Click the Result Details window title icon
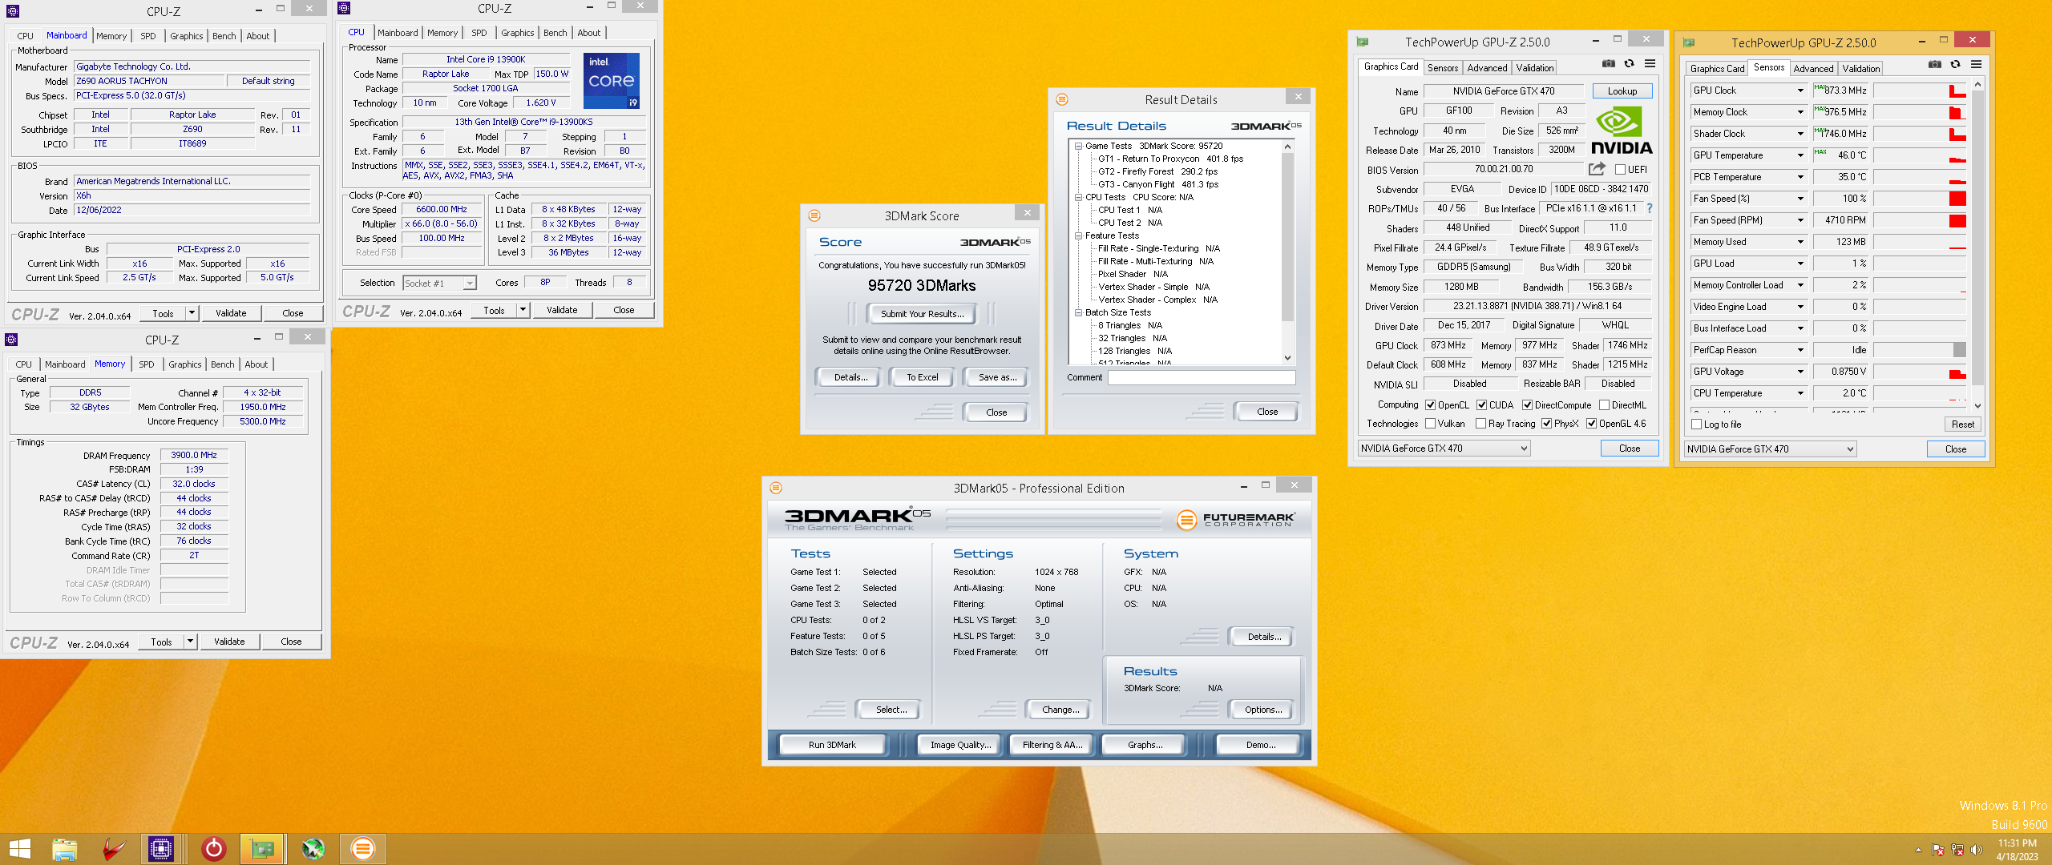This screenshot has width=2052, height=865. pyautogui.click(x=1062, y=99)
